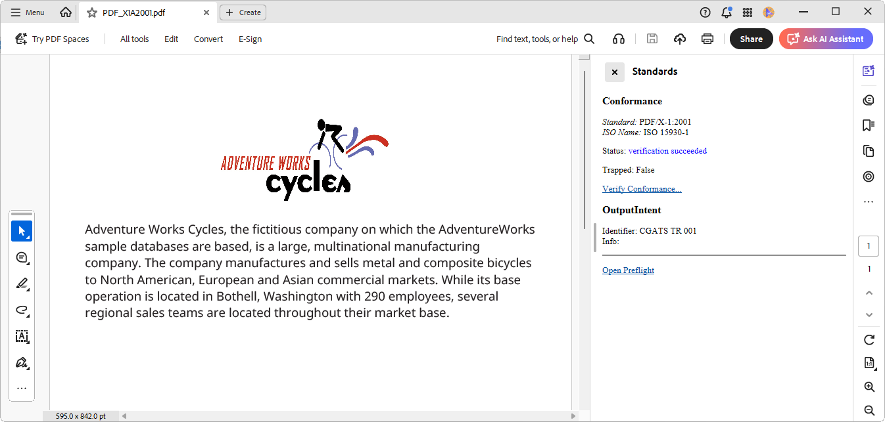Select the arrow selection tool

click(x=22, y=231)
